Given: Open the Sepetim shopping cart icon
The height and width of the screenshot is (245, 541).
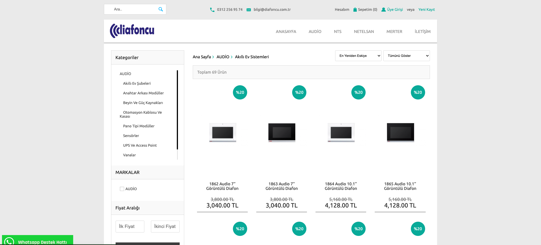Looking at the screenshot, I should [355, 10].
